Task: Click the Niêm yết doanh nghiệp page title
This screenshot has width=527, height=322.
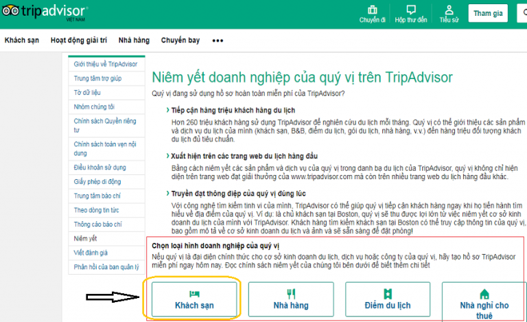Action: click(302, 78)
